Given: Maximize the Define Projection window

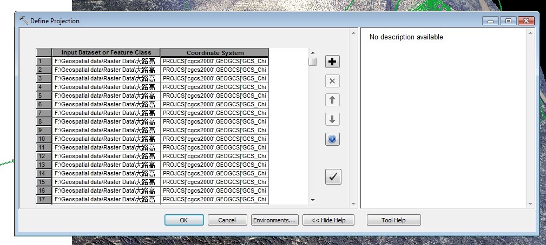Looking at the screenshot, I should (509, 21).
